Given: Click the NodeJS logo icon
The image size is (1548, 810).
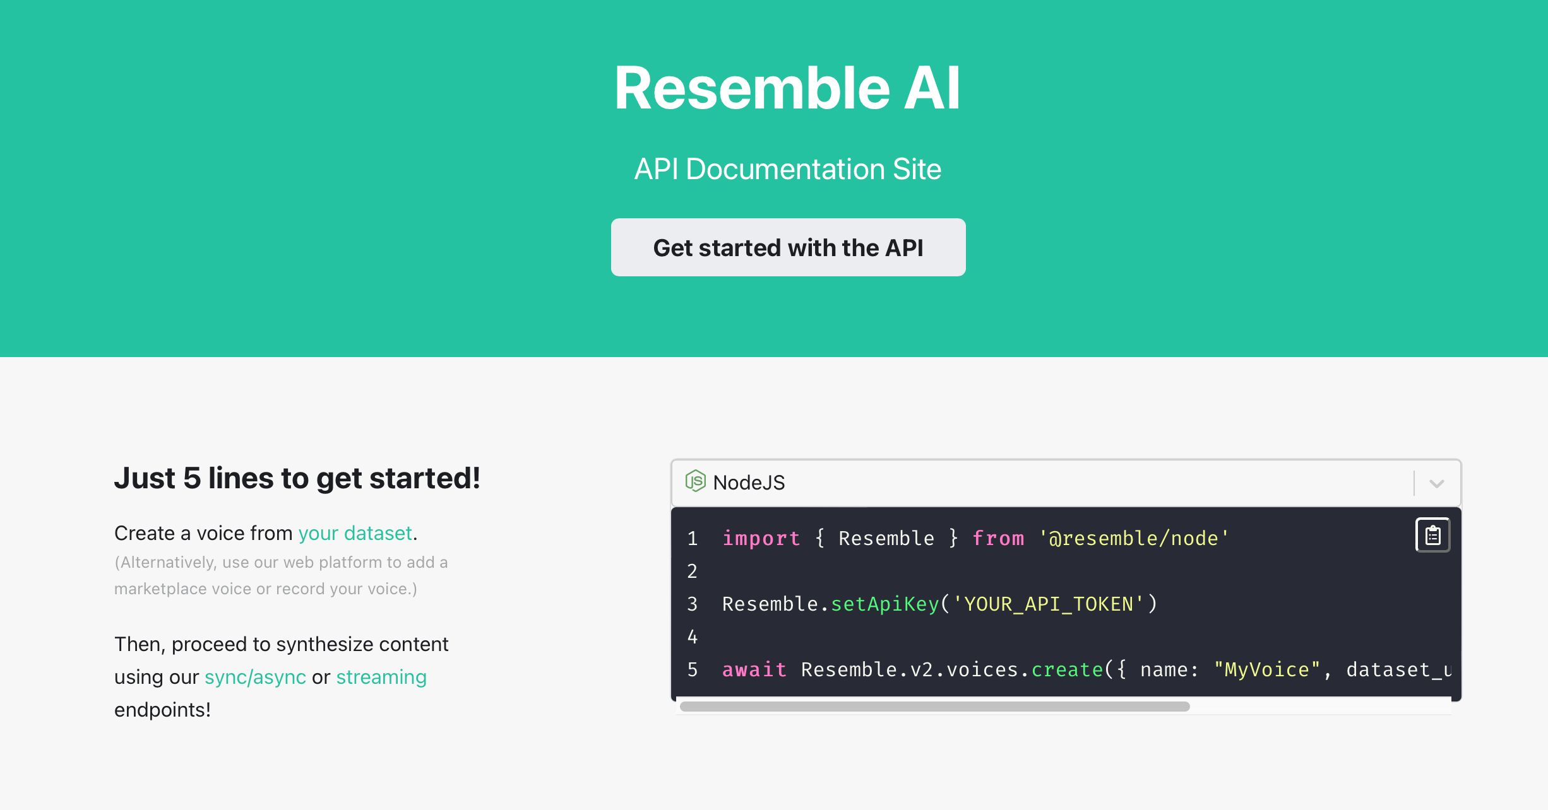Looking at the screenshot, I should 695,481.
